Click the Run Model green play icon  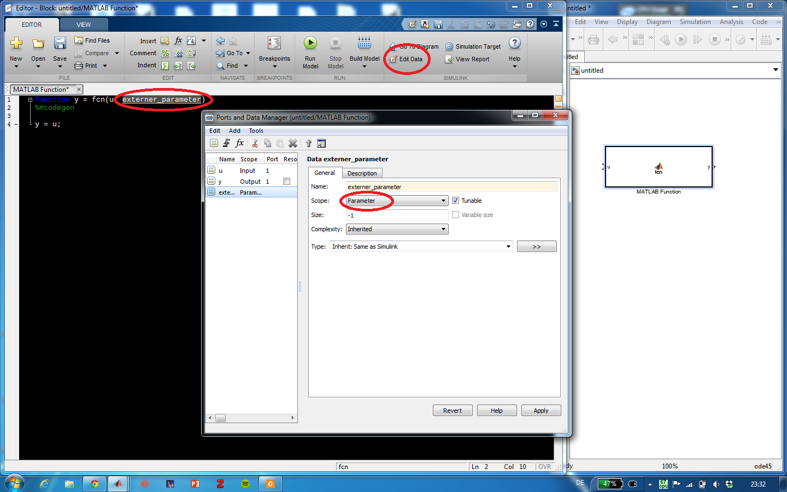(310, 43)
